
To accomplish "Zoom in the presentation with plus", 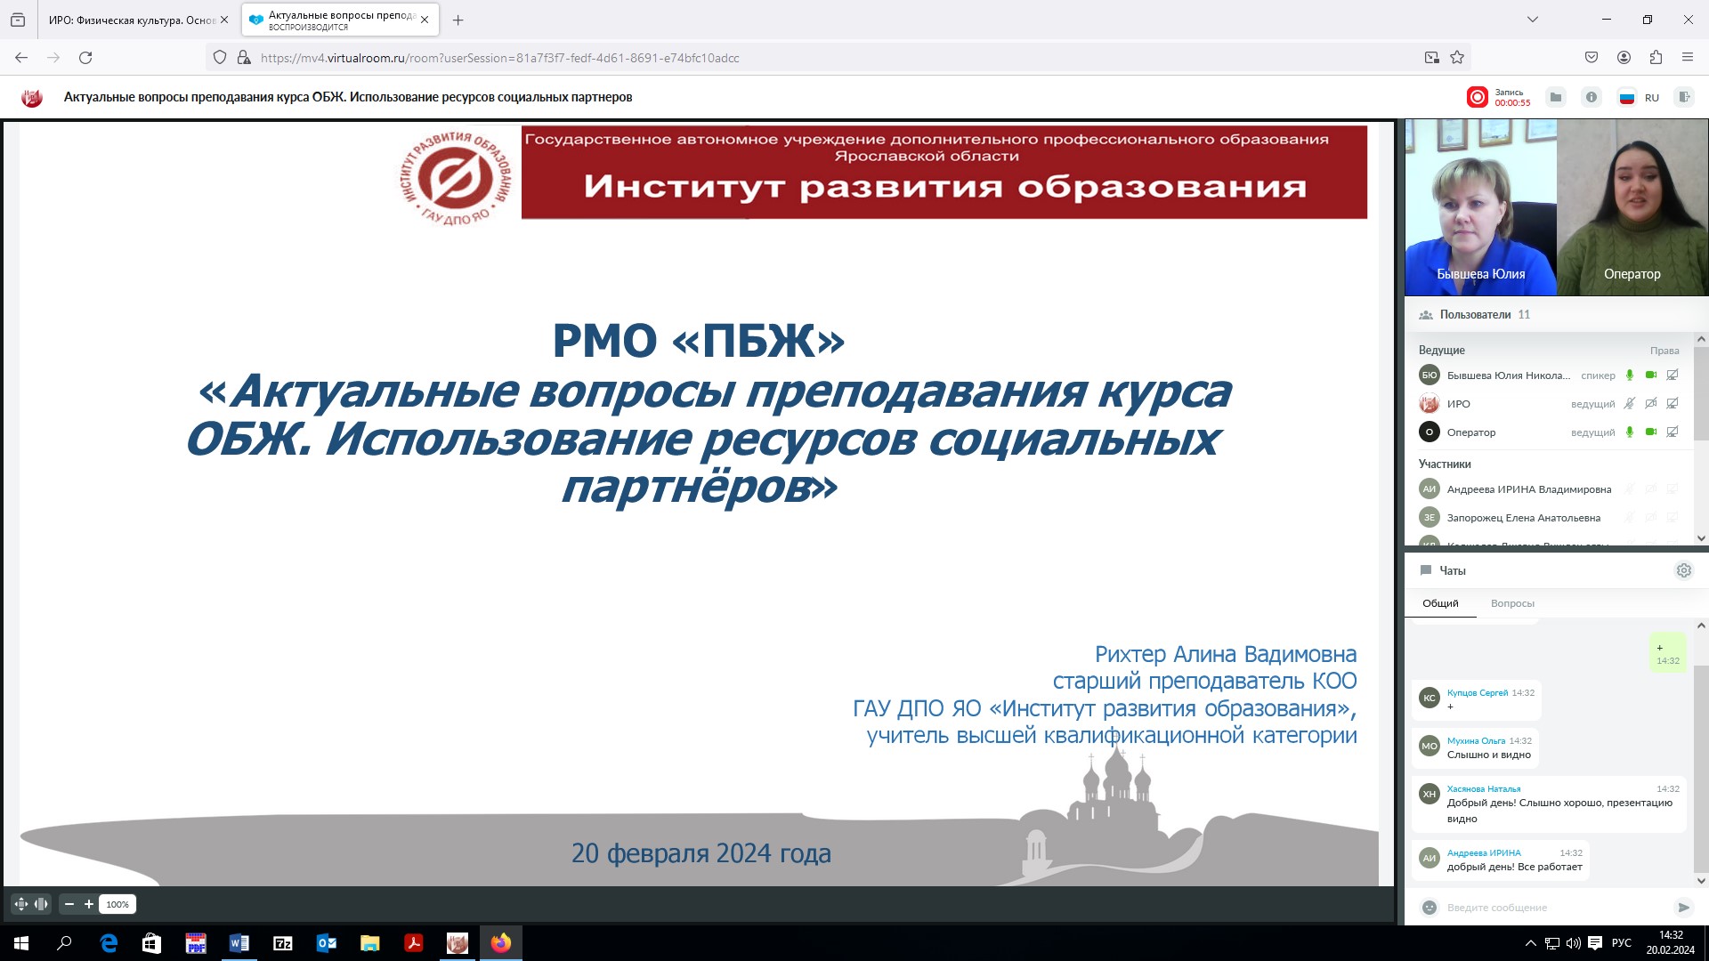I will [x=89, y=904].
